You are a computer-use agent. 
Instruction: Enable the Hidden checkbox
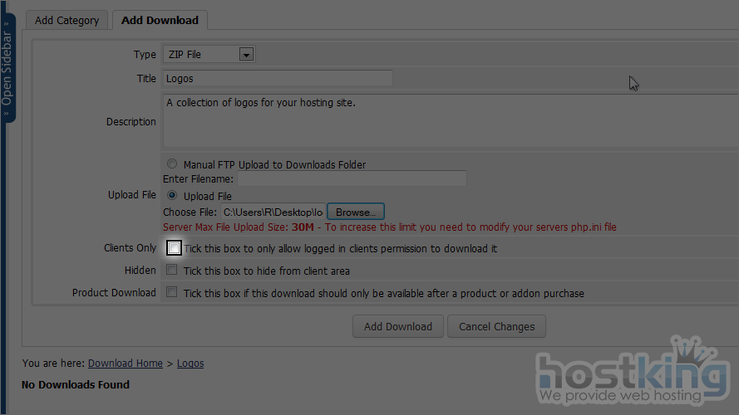(x=172, y=271)
